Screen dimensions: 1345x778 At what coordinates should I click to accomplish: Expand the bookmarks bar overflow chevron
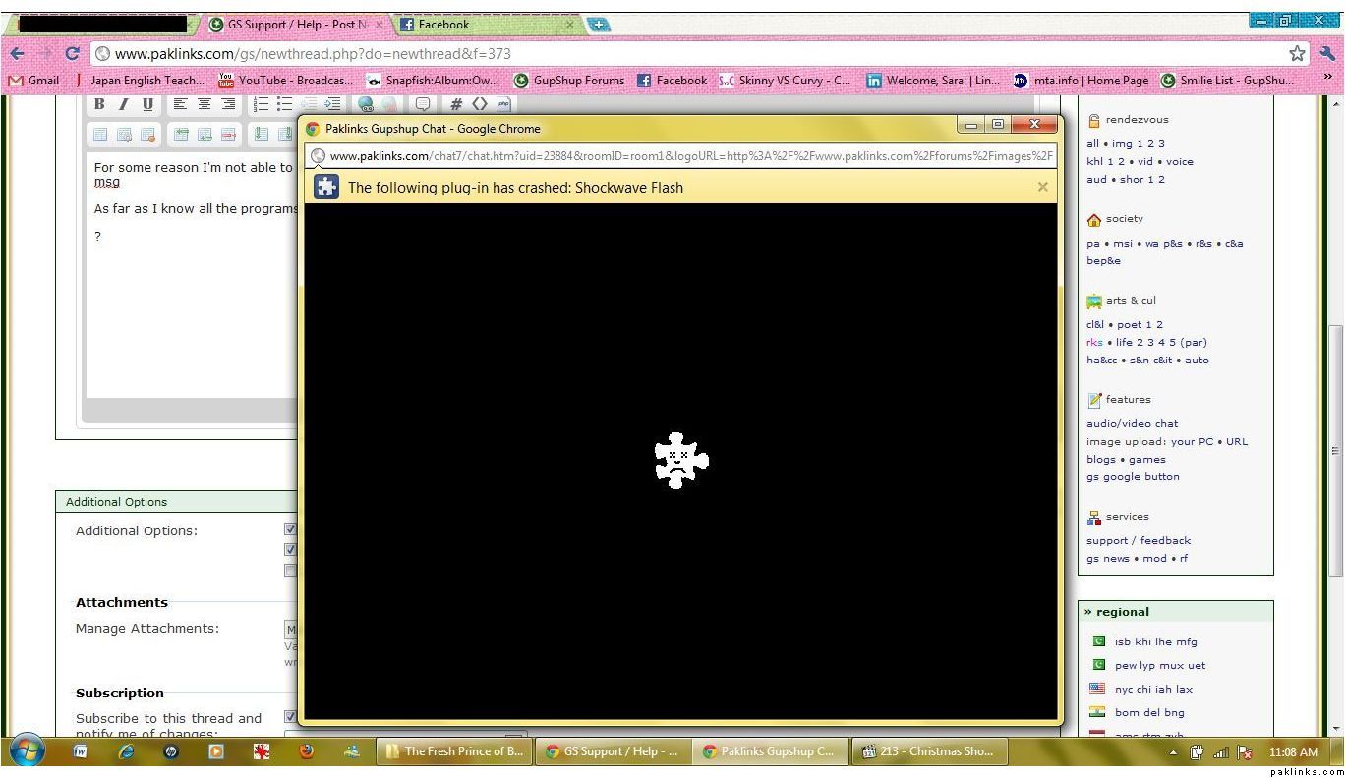coord(1327,79)
